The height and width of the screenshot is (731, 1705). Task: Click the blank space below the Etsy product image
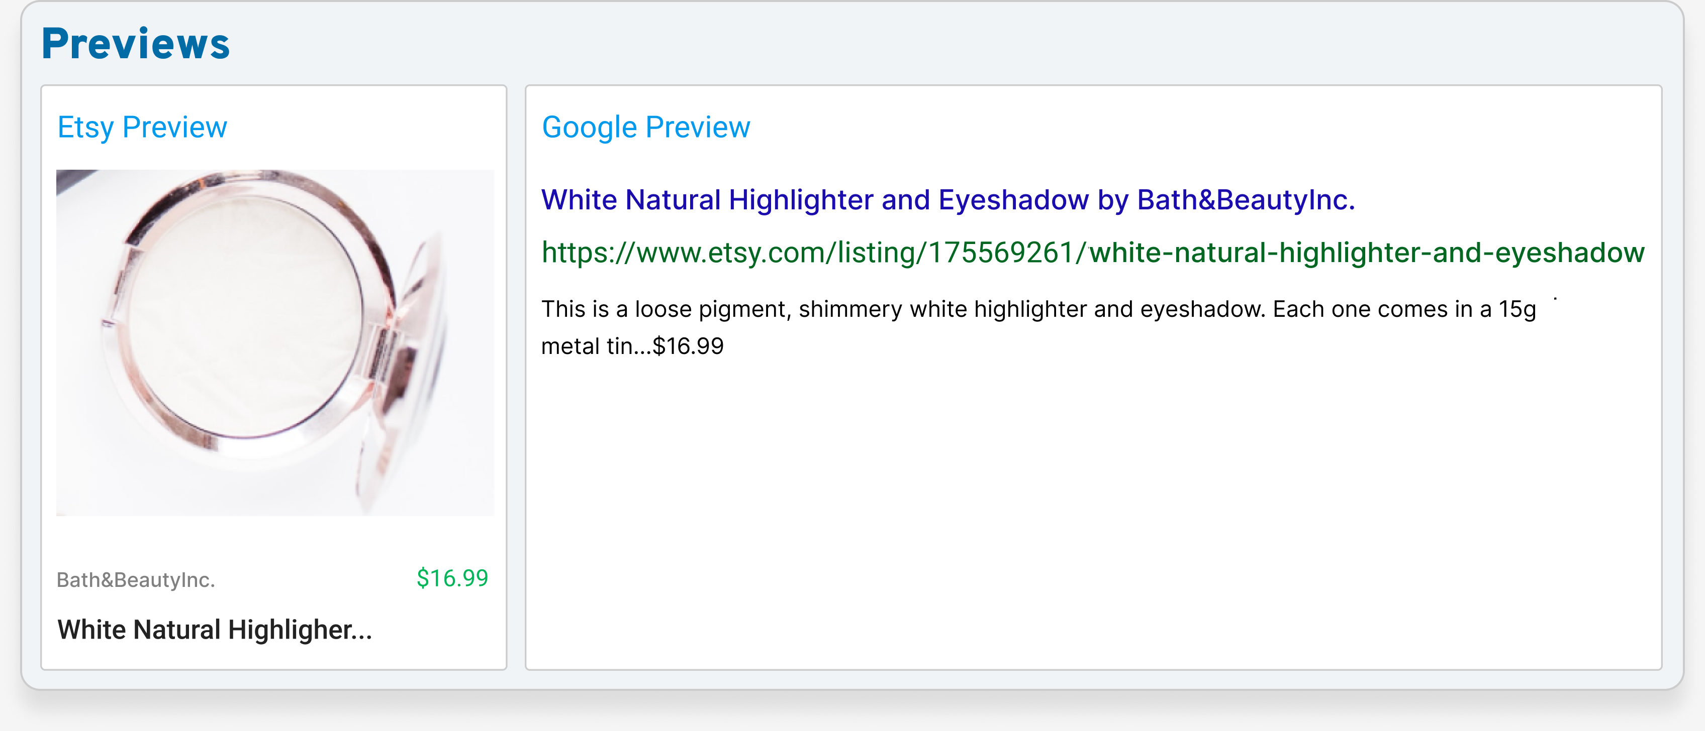[x=274, y=539]
